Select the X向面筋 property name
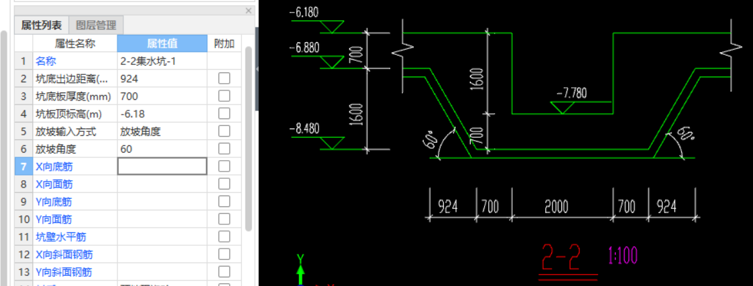This screenshot has width=753, height=286. [x=54, y=184]
